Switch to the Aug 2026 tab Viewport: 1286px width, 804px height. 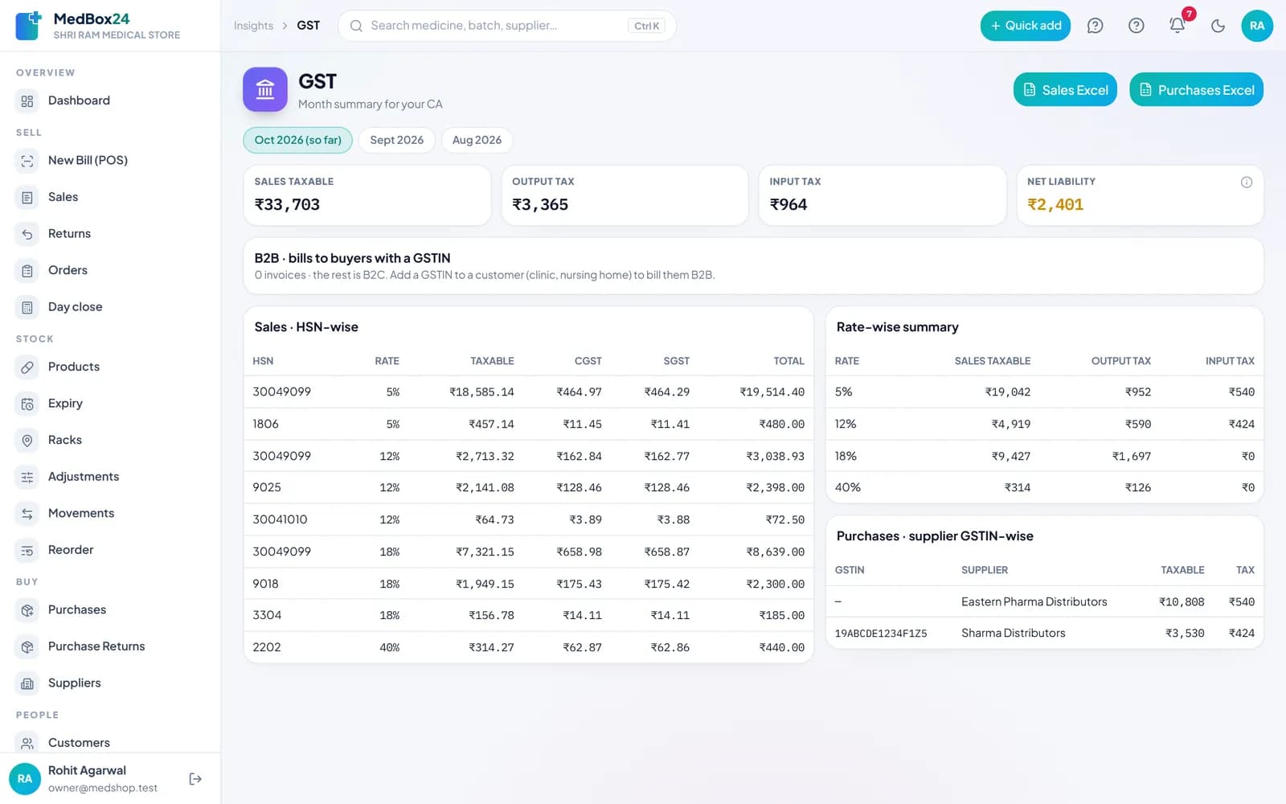[x=477, y=140]
